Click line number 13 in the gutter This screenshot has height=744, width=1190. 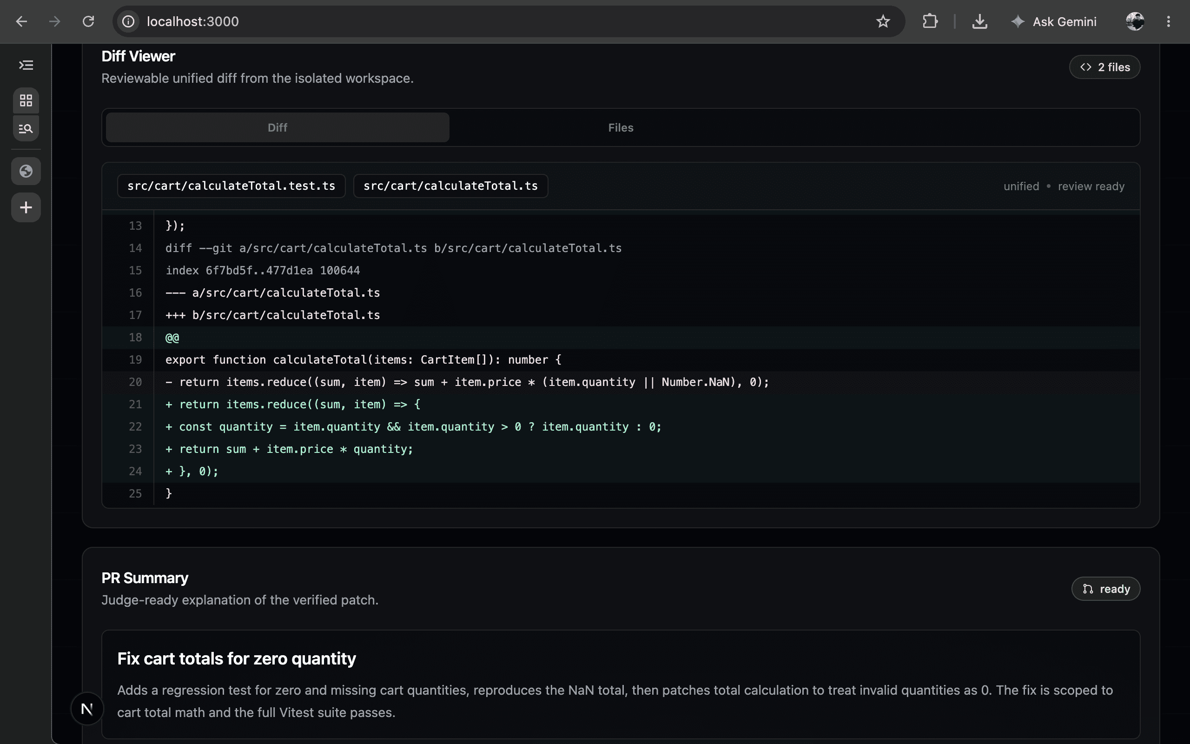click(x=135, y=226)
